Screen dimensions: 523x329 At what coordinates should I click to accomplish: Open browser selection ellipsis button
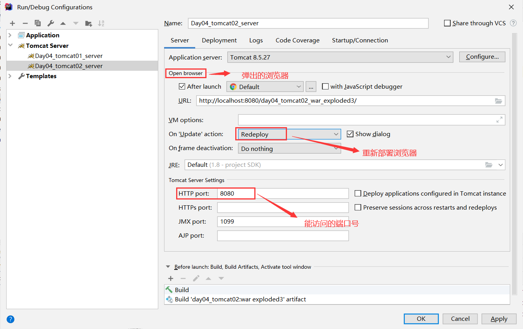click(311, 86)
